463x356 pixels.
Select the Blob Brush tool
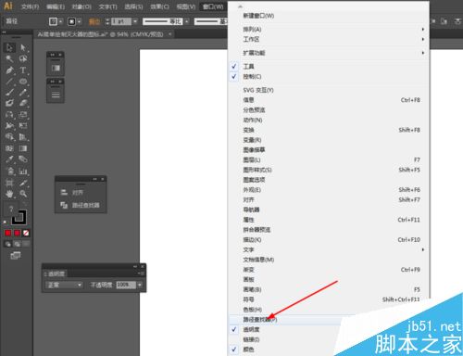point(9,103)
